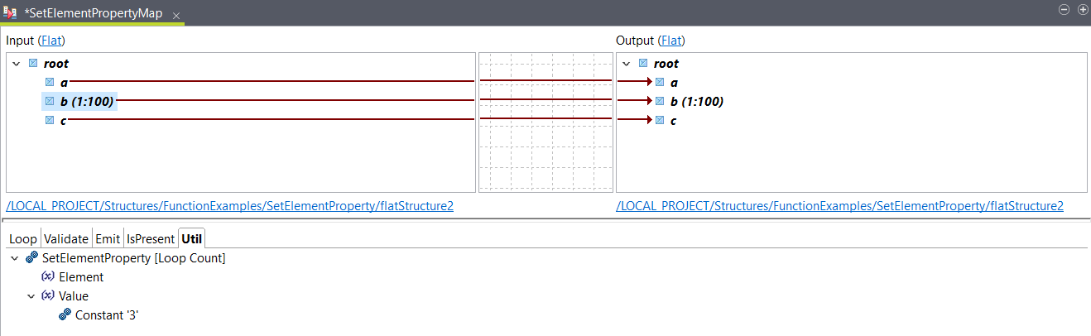Close the SetElementPropertyMap tab

pyautogui.click(x=176, y=15)
